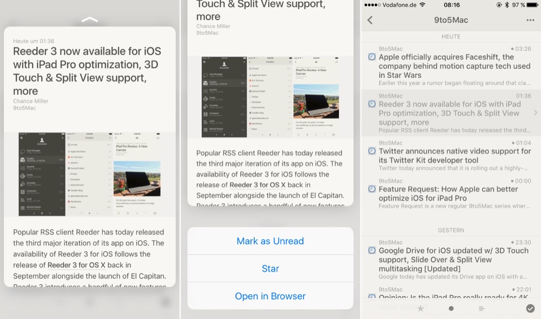541x319 pixels.
Task: Tap the HEUTE section header
Action: 451,37
